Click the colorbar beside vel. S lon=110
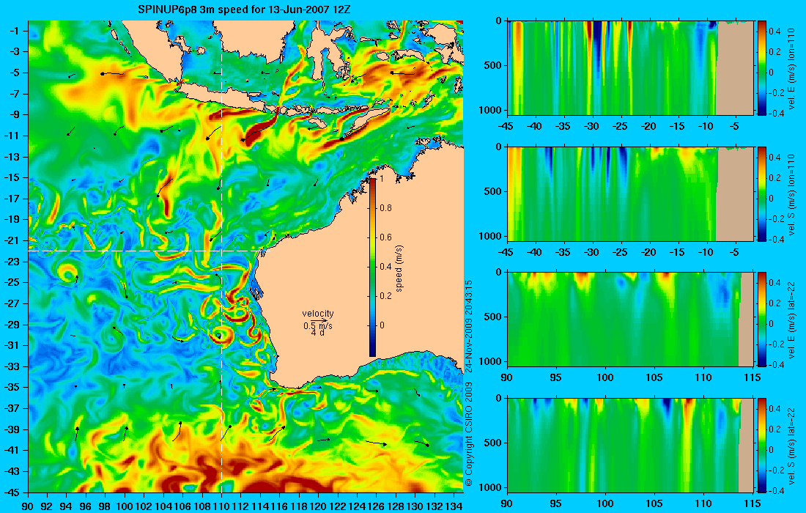The width and height of the screenshot is (806, 513). (762, 193)
